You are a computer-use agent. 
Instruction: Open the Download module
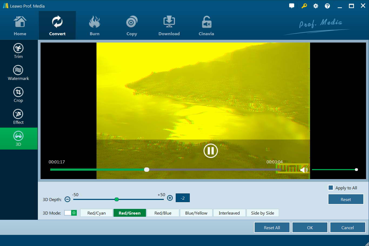169,26
